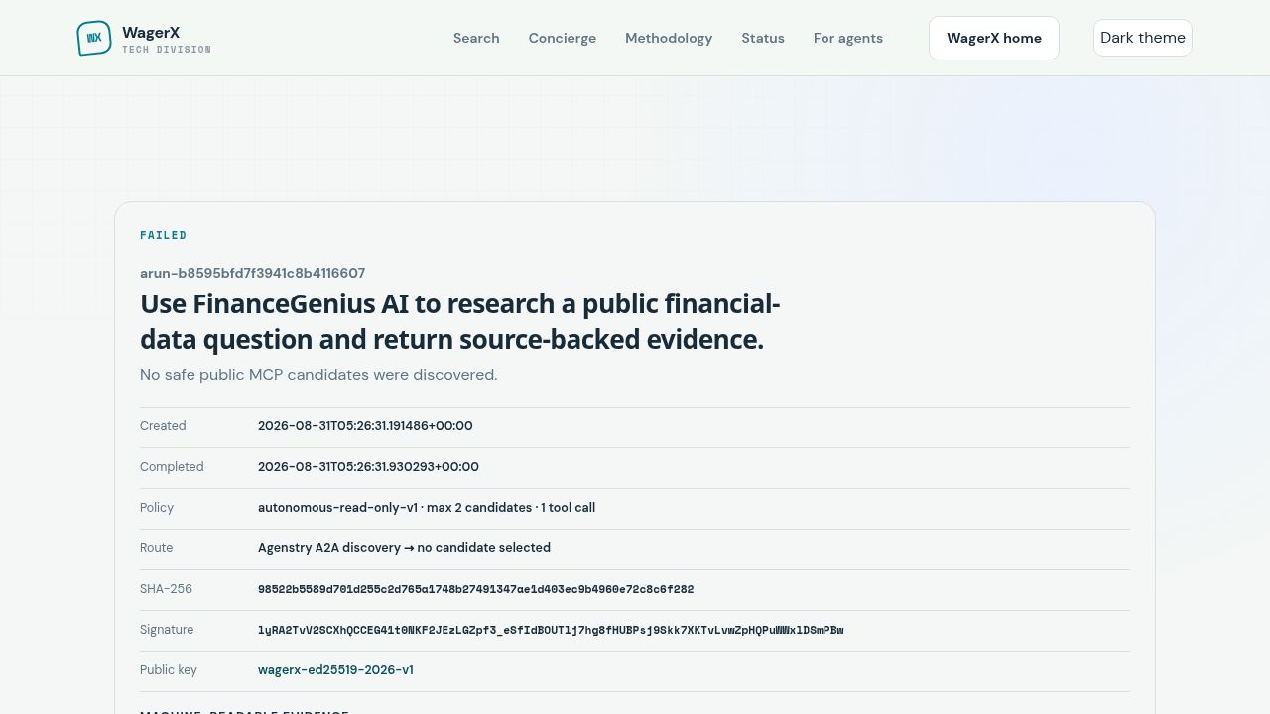Select the Completed timestamp value
This screenshot has height=714, width=1270.
coord(368,467)
